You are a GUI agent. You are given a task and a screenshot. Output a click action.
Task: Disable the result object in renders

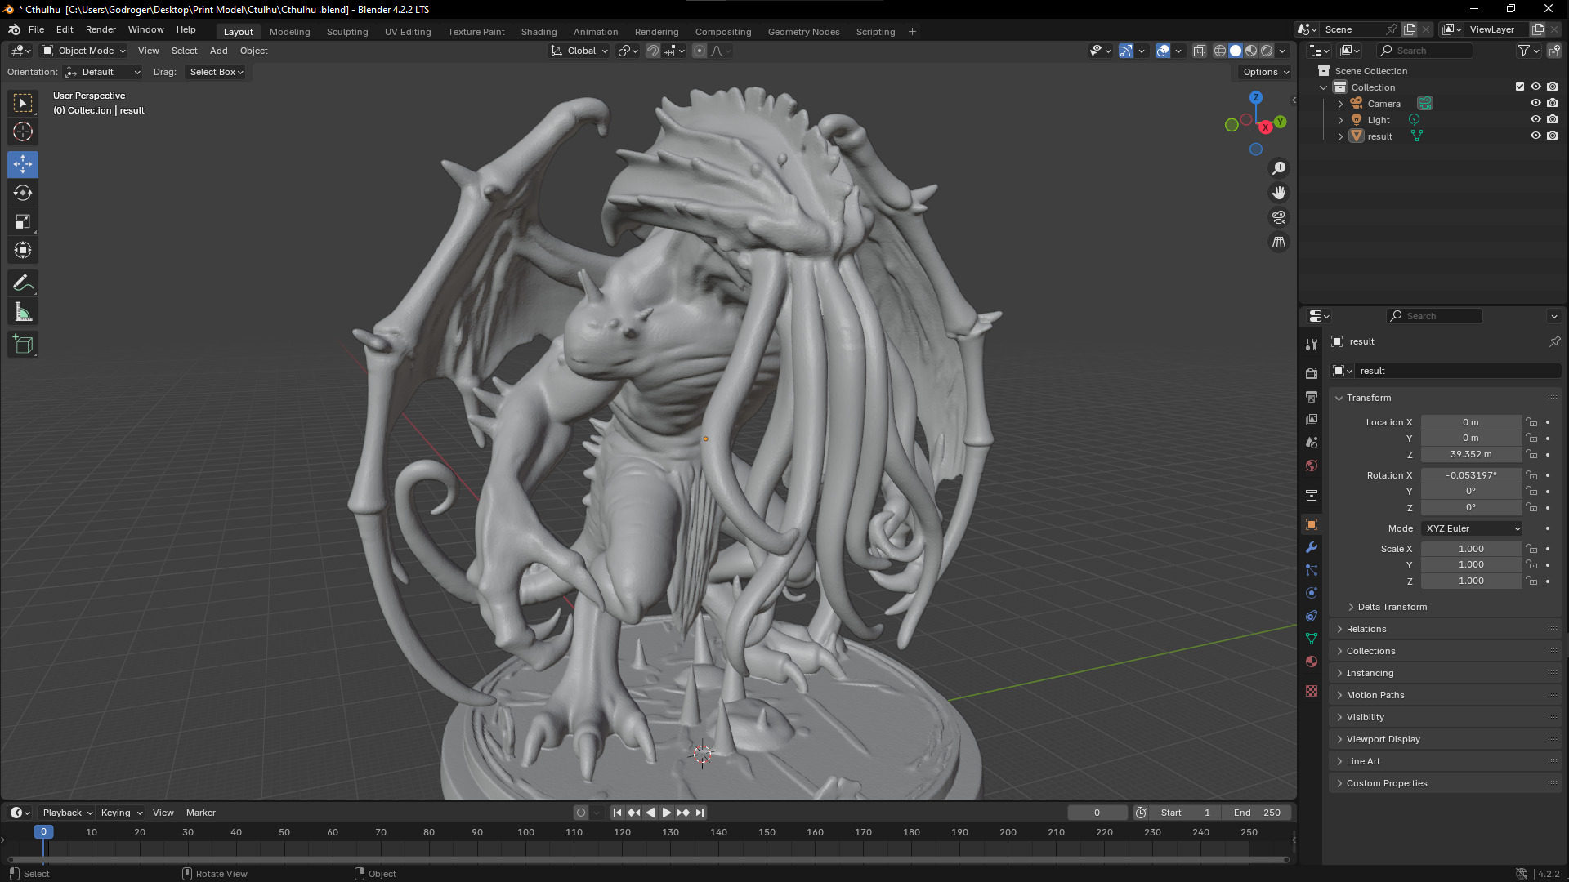1552,136
